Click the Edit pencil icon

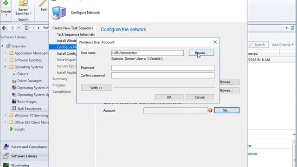(43, 3)
